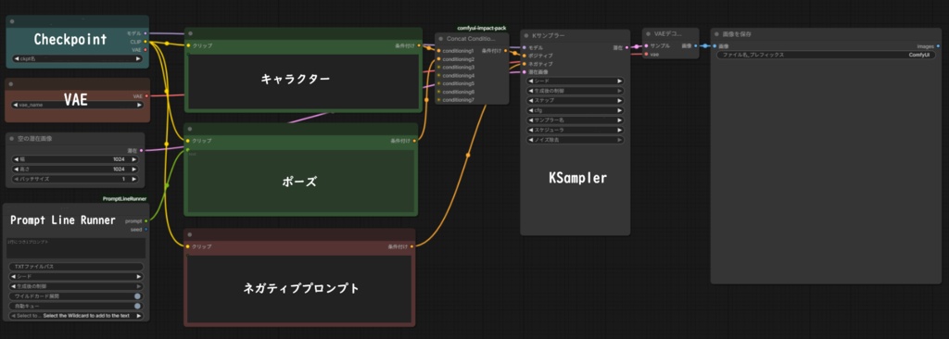Collapse the VAEデコード node title dot
949x339 pixels.
point(648,34)
